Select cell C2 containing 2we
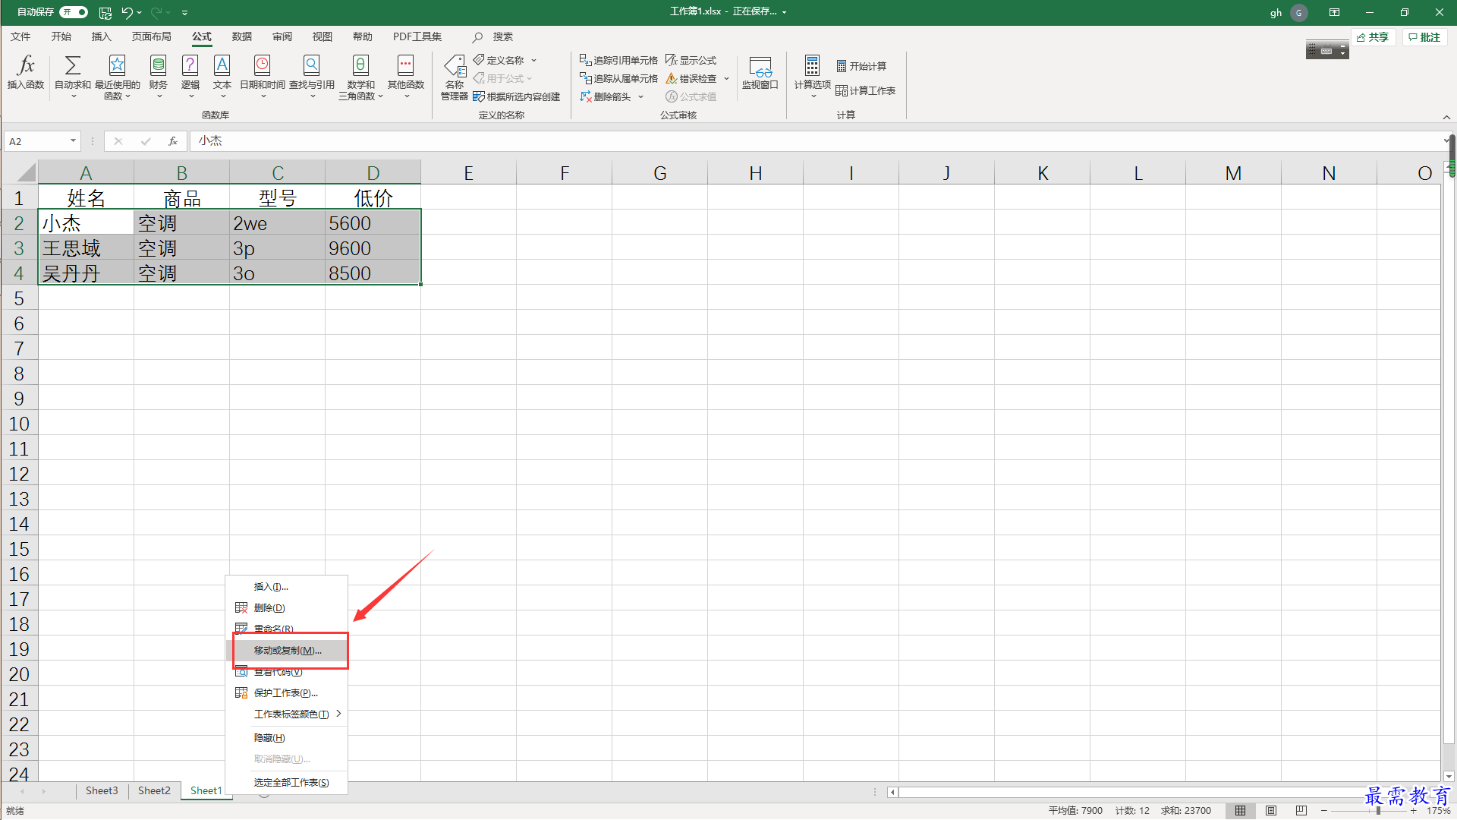This screenshot has height=820, width=1457. (277, 223)
